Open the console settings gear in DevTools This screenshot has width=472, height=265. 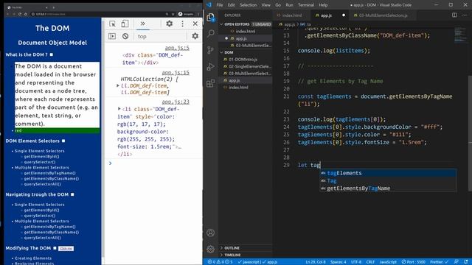[x=195, y=36]
